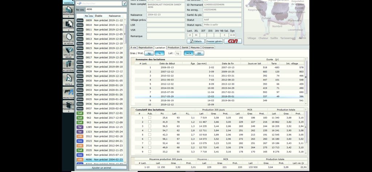Click the Veau badge for animal 0809
This screenshot has width=372, height=172.
(80, 20)
